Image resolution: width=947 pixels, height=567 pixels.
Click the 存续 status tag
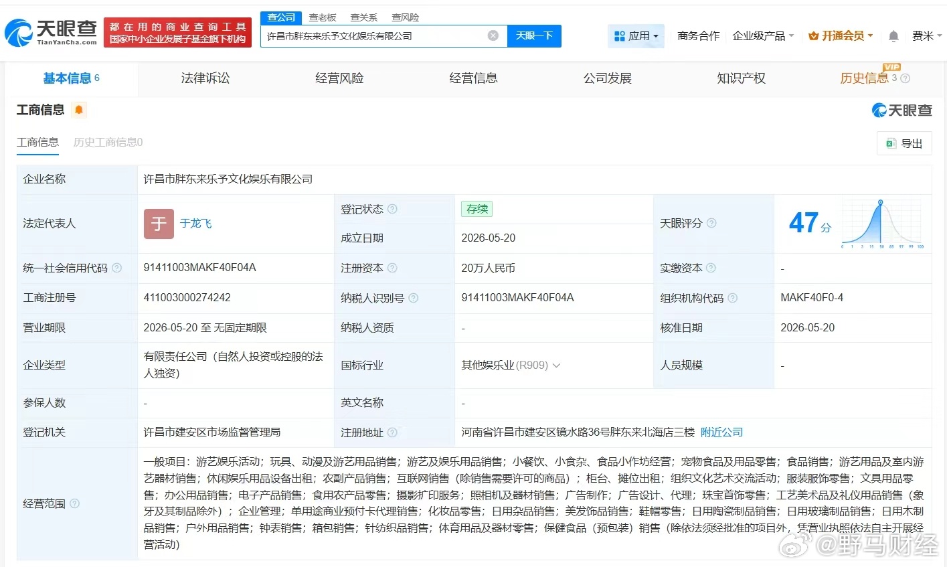pos(477,209)
